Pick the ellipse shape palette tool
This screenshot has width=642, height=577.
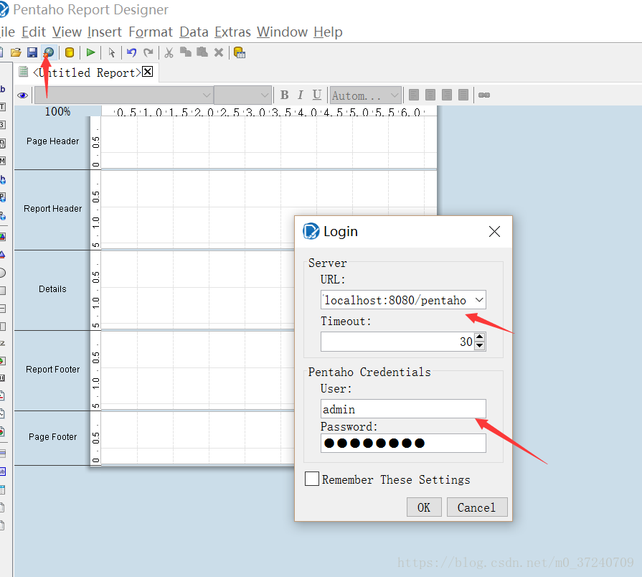pyautogui.click(x=2, y=273)
